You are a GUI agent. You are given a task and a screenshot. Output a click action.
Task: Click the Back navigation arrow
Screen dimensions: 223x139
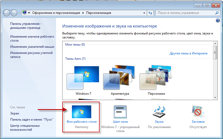click(x=6, y=13)
